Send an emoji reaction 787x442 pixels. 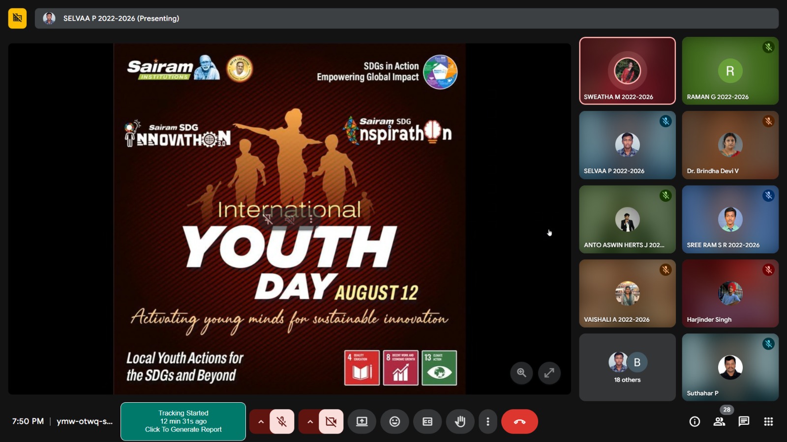[x=395, y=421]
